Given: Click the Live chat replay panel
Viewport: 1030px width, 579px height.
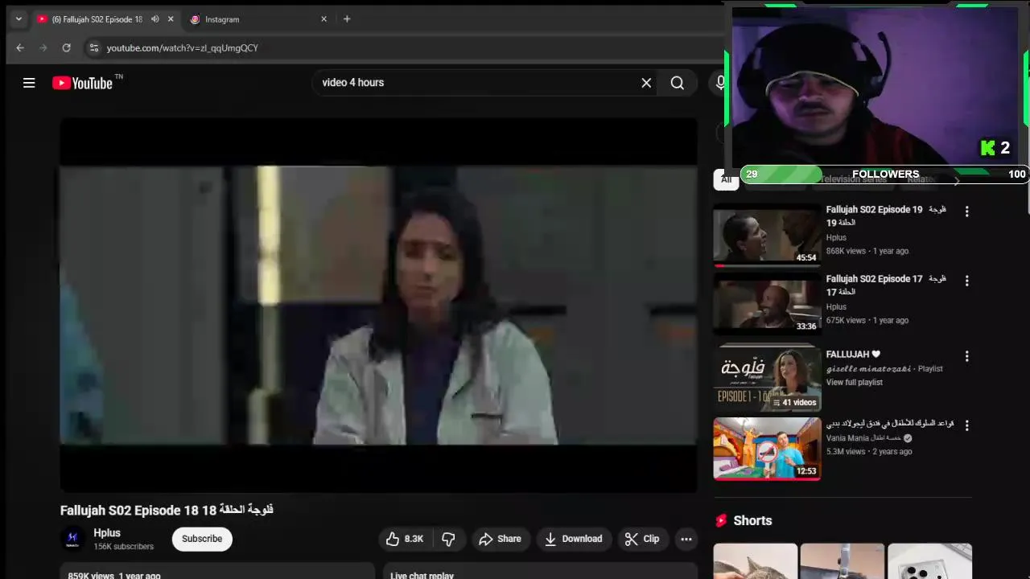Looking at the screenshot, I should pyautogui.click(x=540, y=570).
